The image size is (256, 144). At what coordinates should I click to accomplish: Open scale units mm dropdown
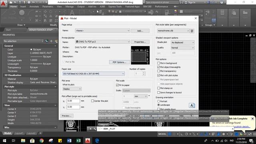pos(140,96)
